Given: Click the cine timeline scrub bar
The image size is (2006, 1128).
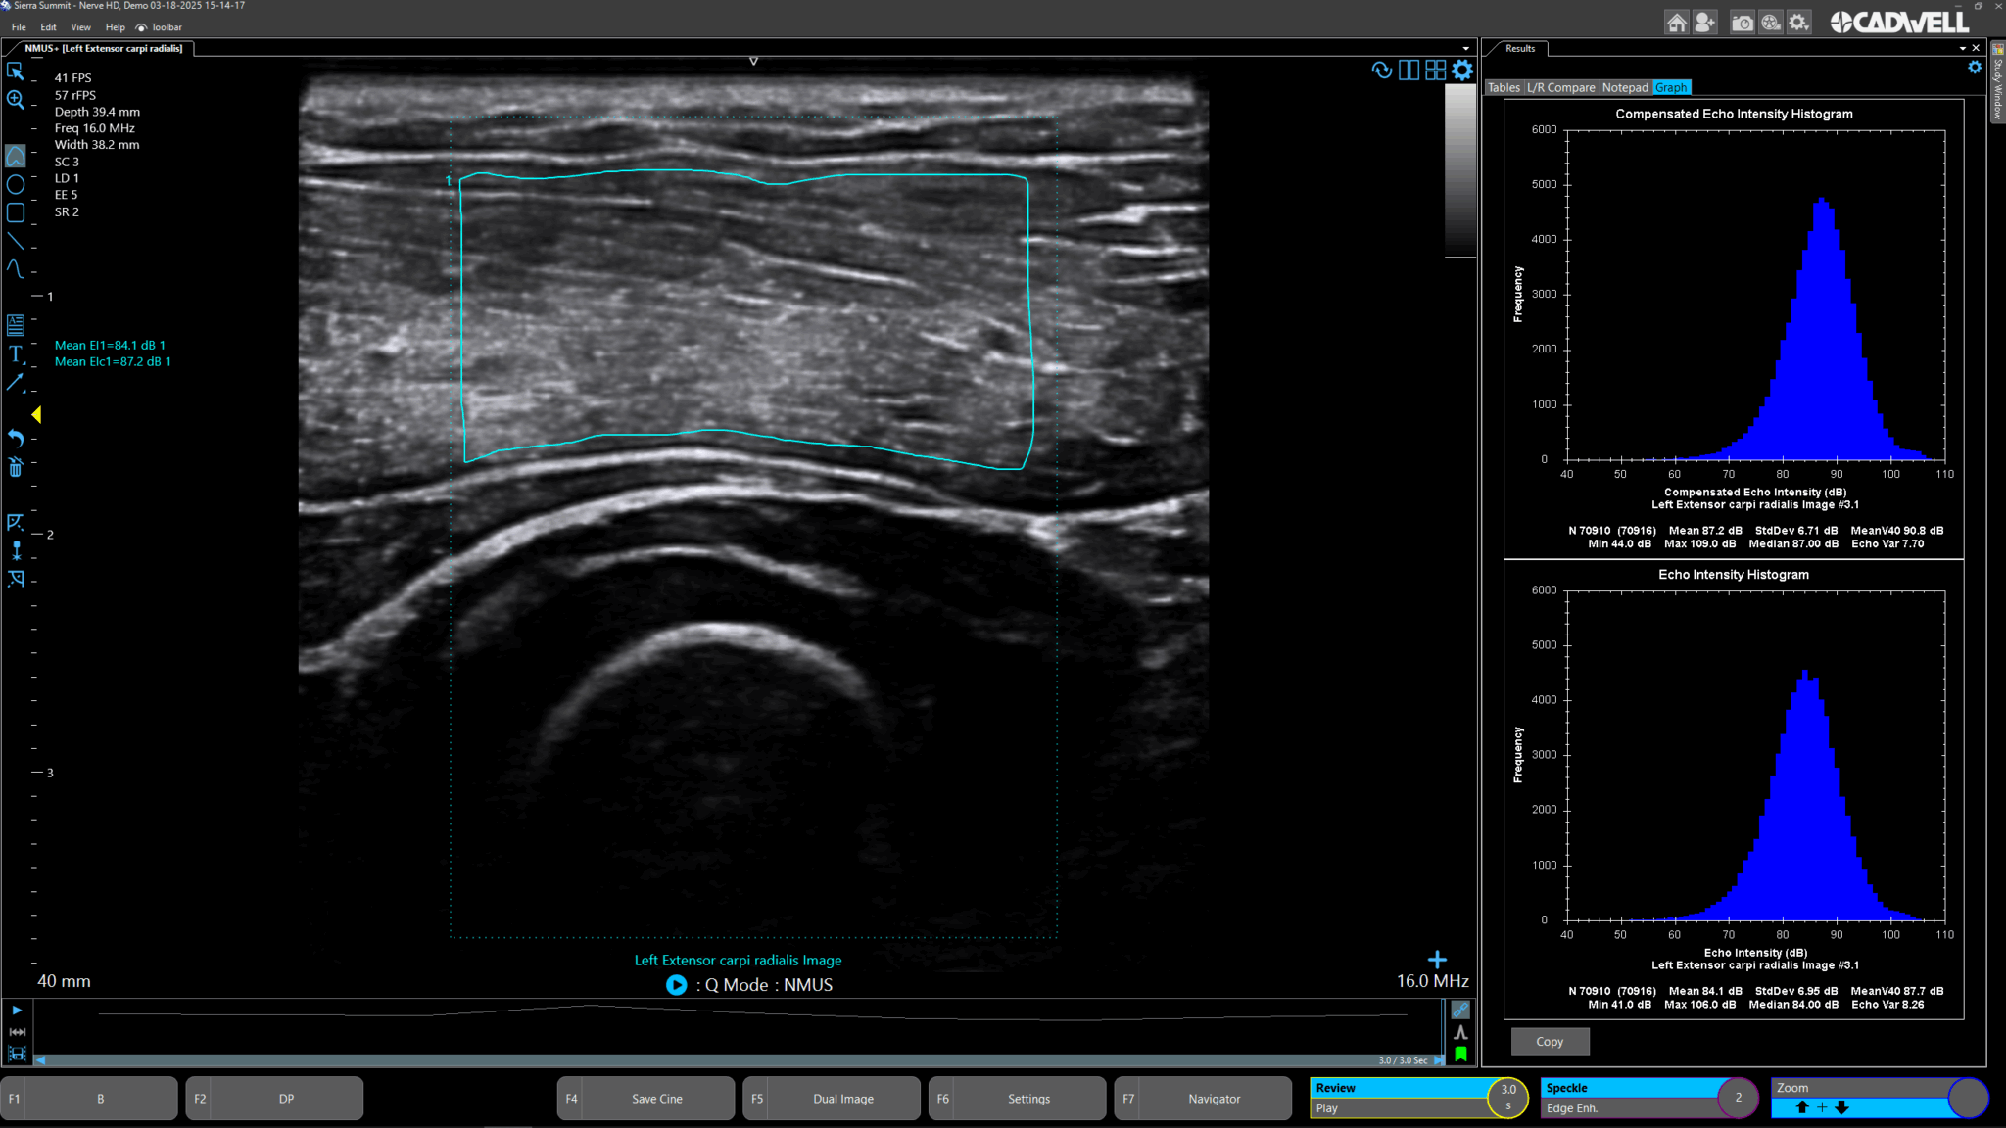Looking at the screenshot, I should (735, 1060).
